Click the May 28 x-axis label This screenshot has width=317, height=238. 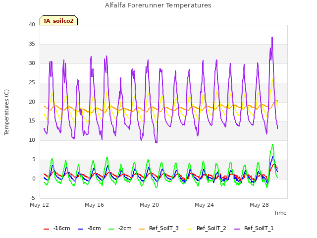point(260,205)
